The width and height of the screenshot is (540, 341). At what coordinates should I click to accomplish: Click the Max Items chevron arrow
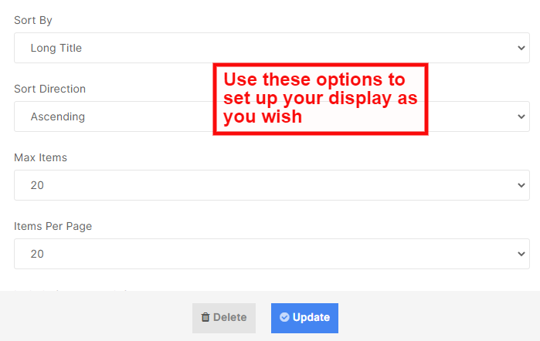[x=521, y=185]
